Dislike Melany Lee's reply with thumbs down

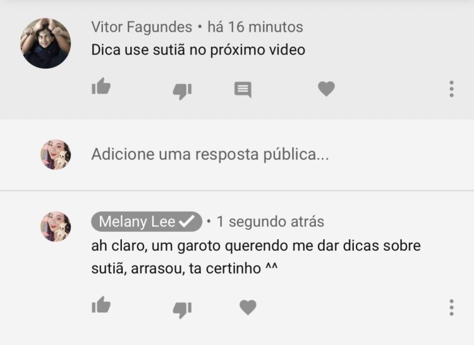pyautogui.click(x=182, y=310)
